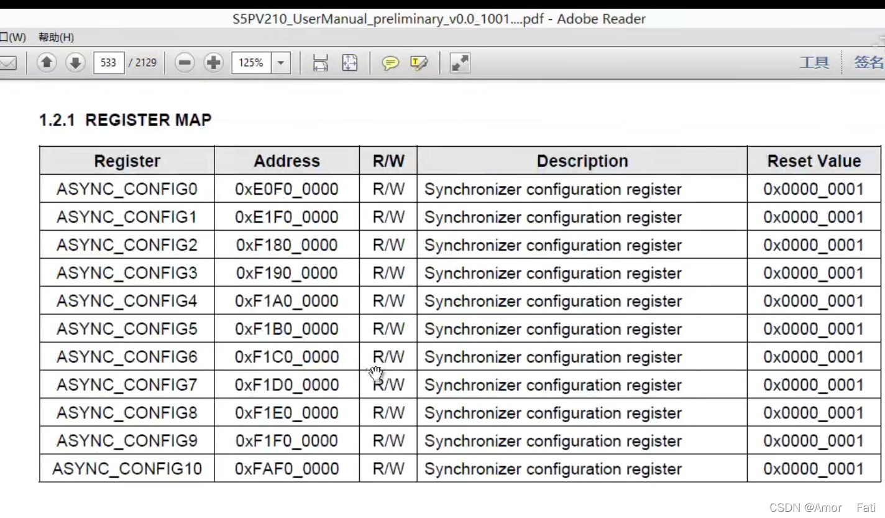Select the ASYNC_CONFIG5 register name
The height and width of the screenshot is (518, 885).
click(127, 329)
